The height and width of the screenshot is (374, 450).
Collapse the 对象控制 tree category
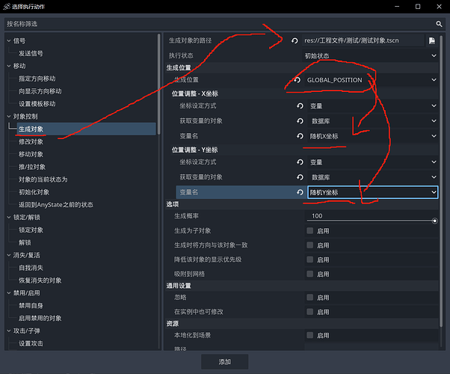coord(9,117)
